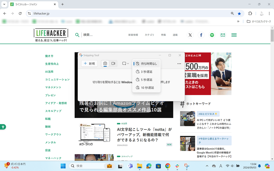Bookmark this page with the star icon
The image size is (274, 171).
[x=239, y=13]
